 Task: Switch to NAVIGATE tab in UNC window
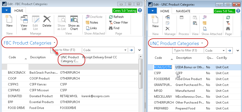pyautogui.click(x=183, y=11)
